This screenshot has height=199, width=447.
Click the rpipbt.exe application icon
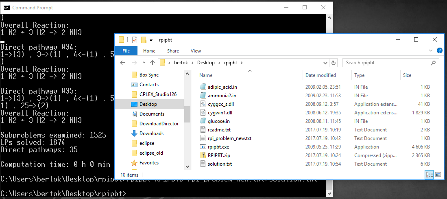coord(204,147)
